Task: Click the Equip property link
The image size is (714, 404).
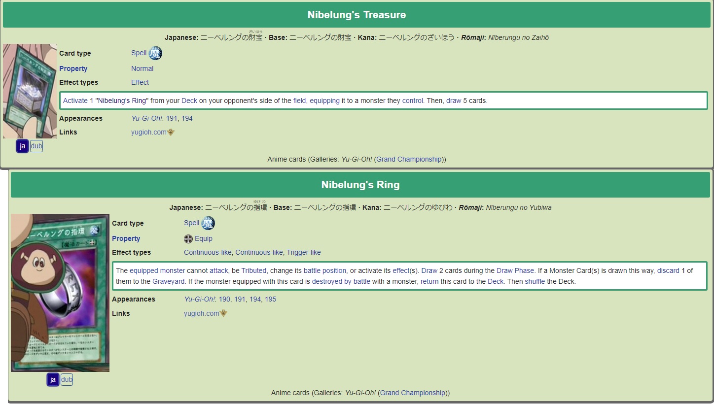Action: click(204, 238)
